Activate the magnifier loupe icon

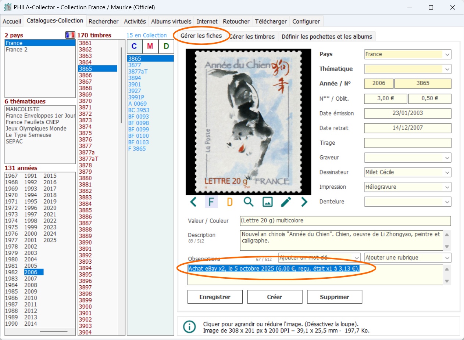(249, 202)
